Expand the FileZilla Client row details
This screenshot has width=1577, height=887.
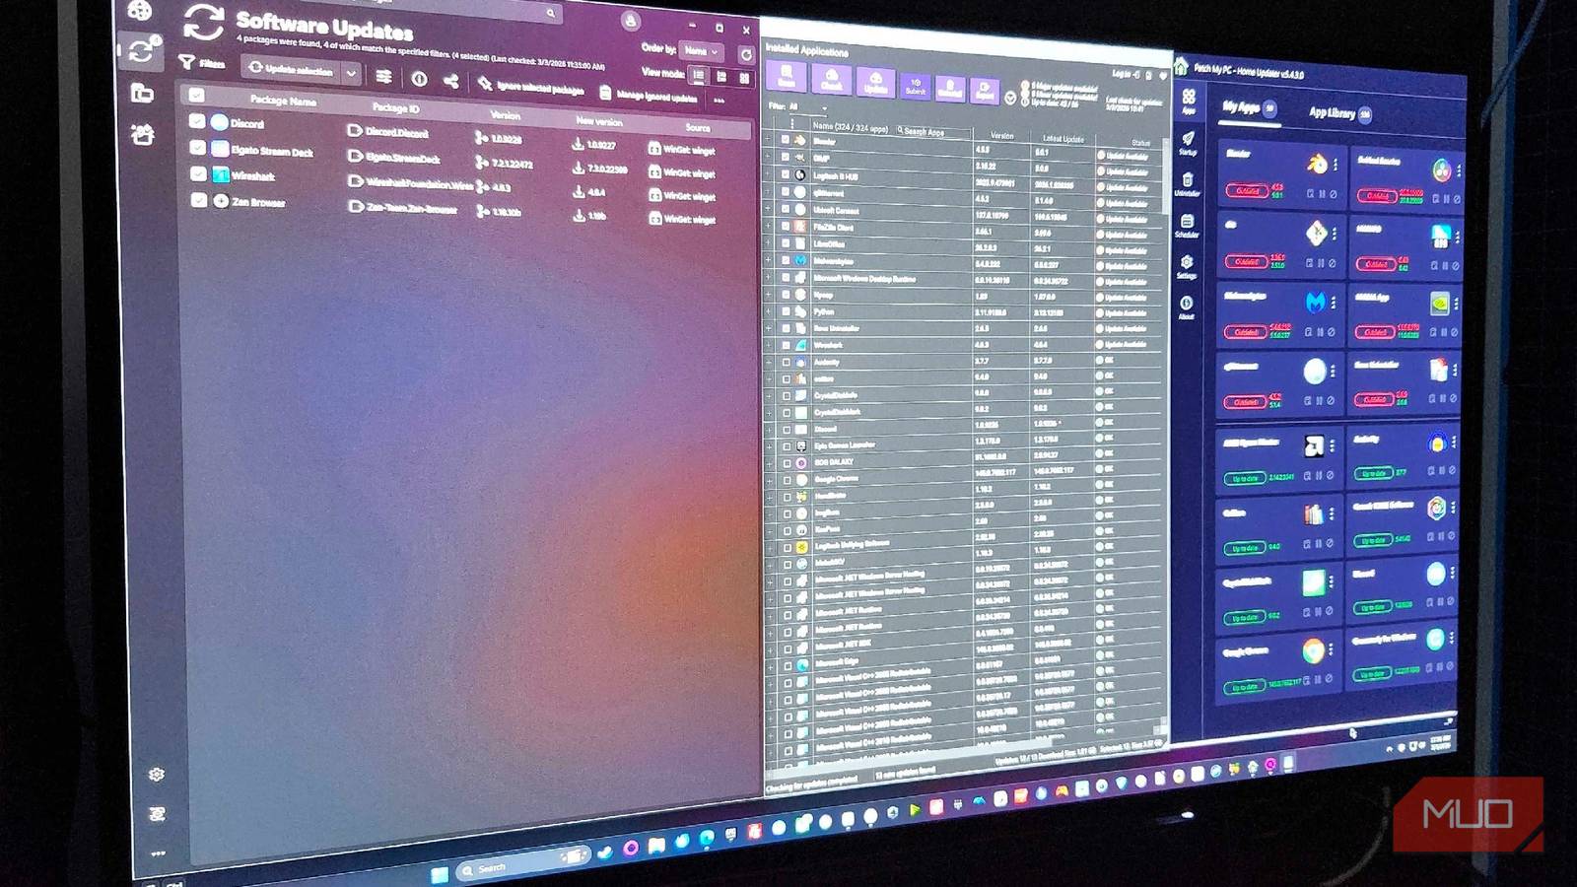click(x=769, y=226)
